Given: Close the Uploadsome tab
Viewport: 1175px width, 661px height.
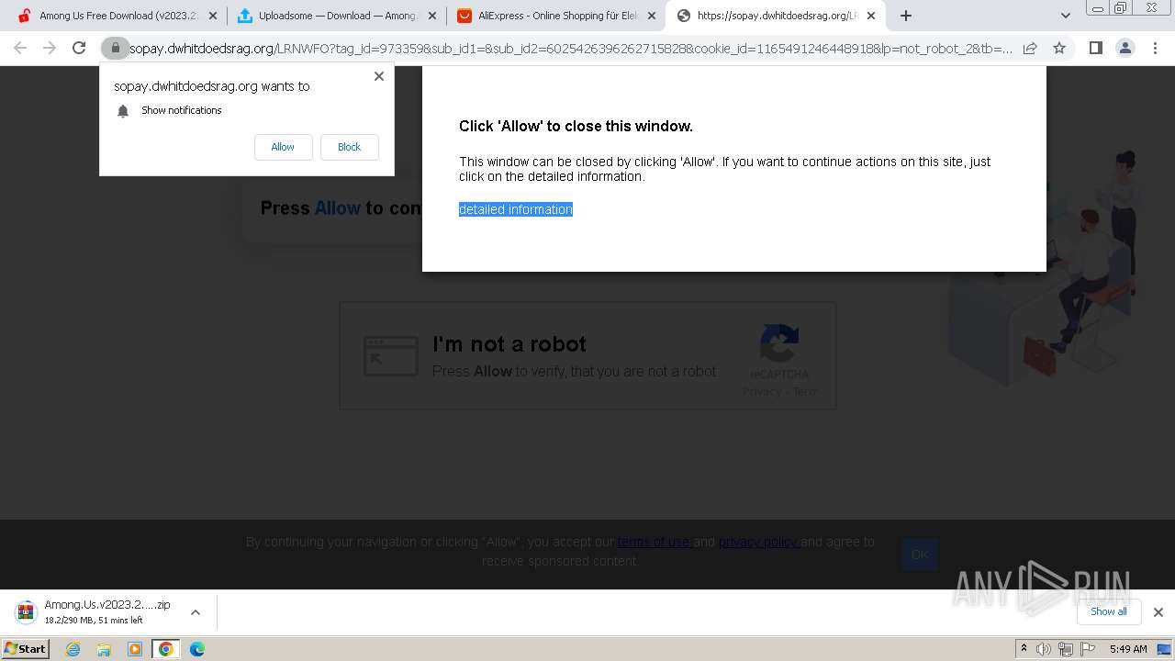Looking at the screenshot, I should click(432, 16).
